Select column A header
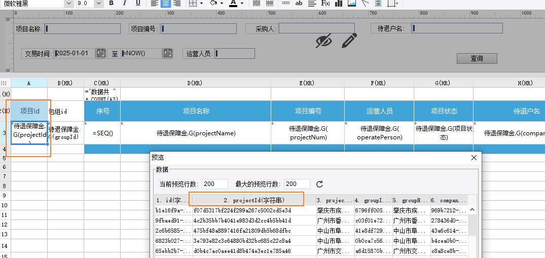Viewport: 545px width, 258px height. click(x=29, y=83)
